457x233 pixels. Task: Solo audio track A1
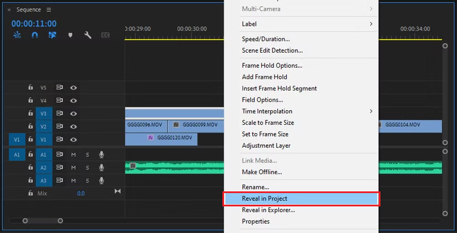tap(88, 155)
